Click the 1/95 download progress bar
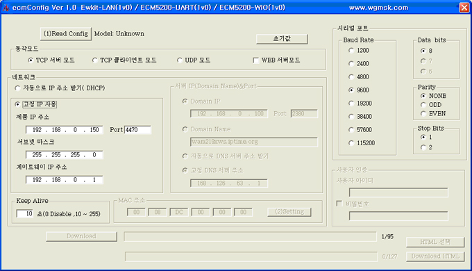The height and width of the screenshot is (271, 472). [x=250, y=237]
